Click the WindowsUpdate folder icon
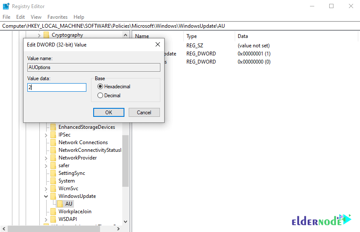 point(53,196)
